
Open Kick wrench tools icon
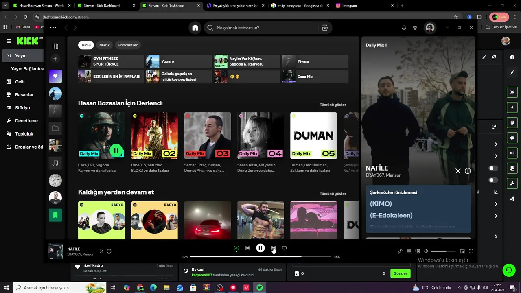[512, 183]
